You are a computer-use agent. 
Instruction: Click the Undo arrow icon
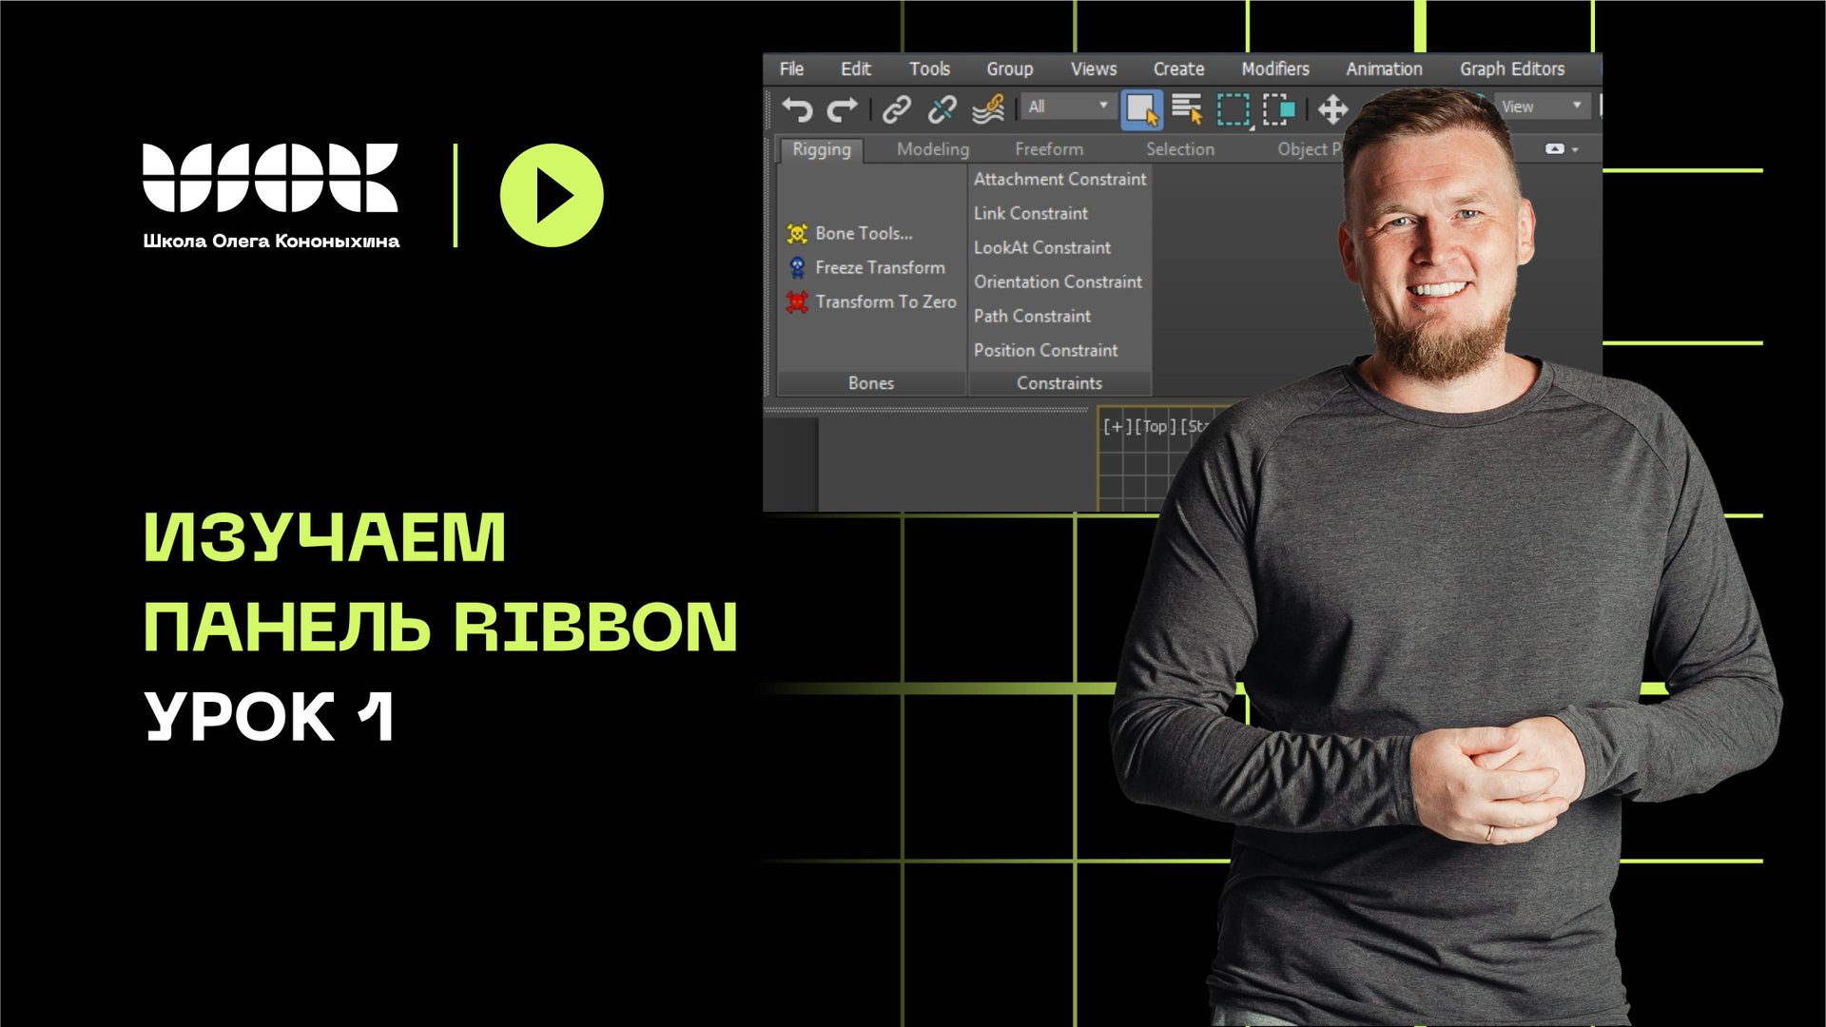(797, 109)
